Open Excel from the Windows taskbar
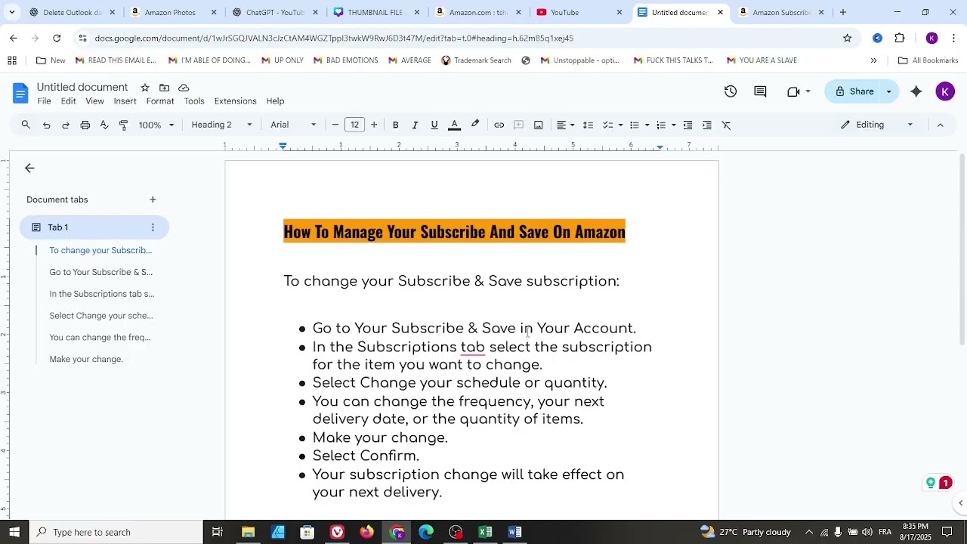The height and width of the screenshot is (544, 967). (x=485, y=532)
